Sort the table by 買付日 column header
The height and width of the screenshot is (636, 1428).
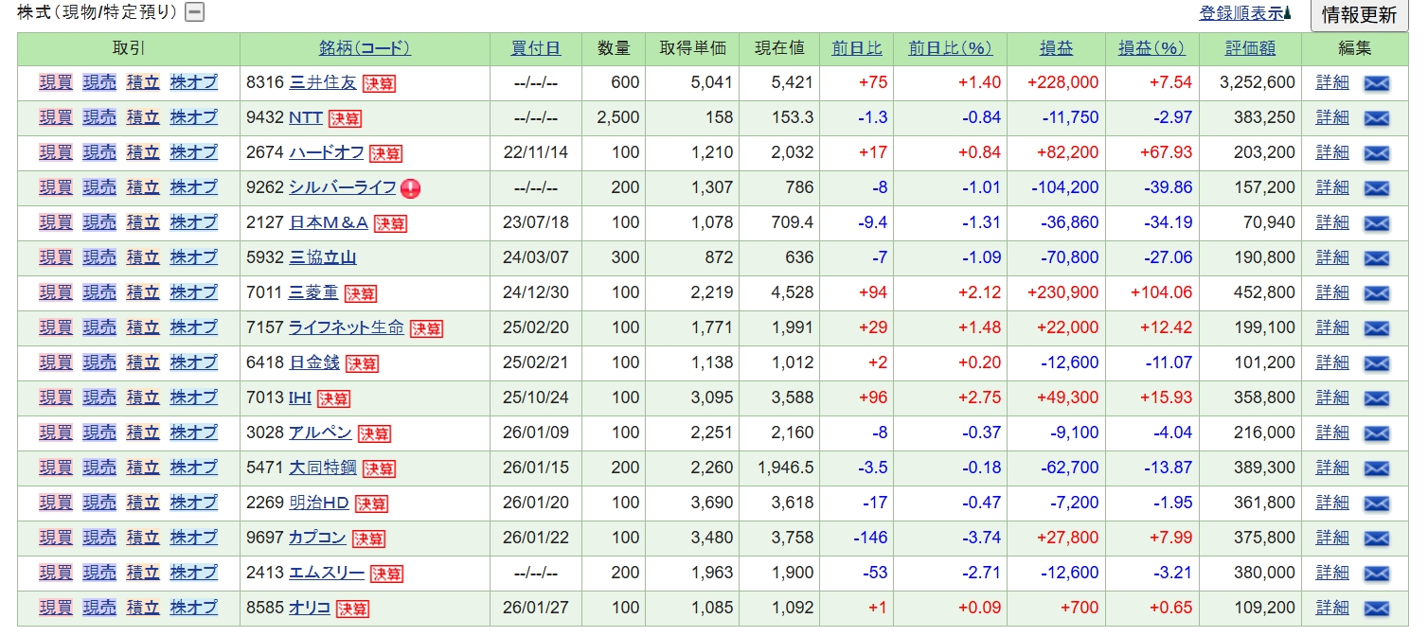coord(535,48)
